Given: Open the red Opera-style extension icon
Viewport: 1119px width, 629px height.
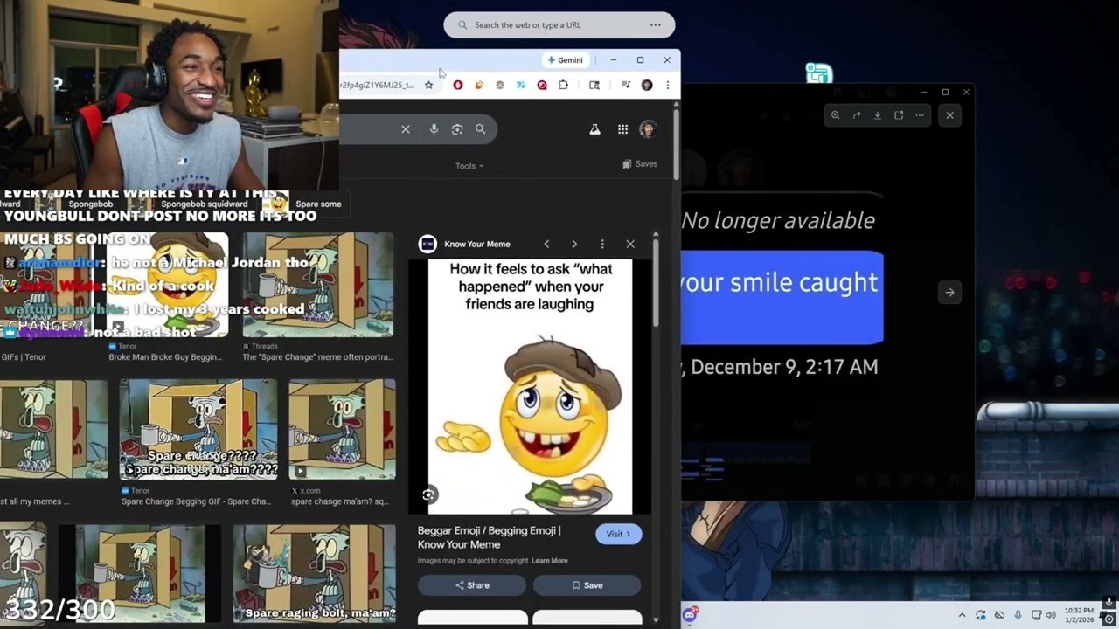Looking at the screenshot, I should pos(457,85).
